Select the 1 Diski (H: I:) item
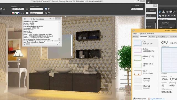177x100 pixels. [x=145, y=65]
